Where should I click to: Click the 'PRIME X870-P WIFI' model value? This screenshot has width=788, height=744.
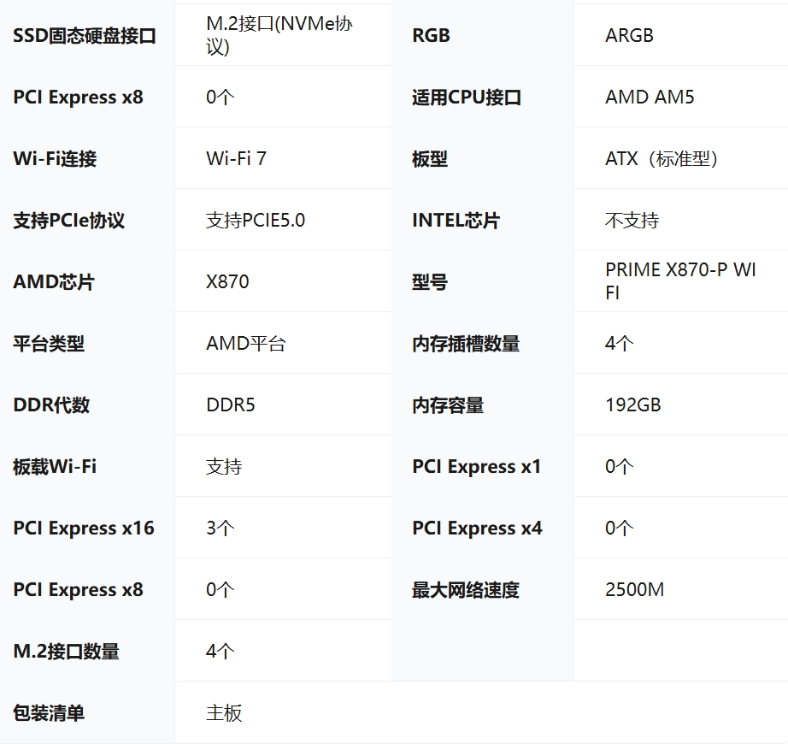click(680, 281)
